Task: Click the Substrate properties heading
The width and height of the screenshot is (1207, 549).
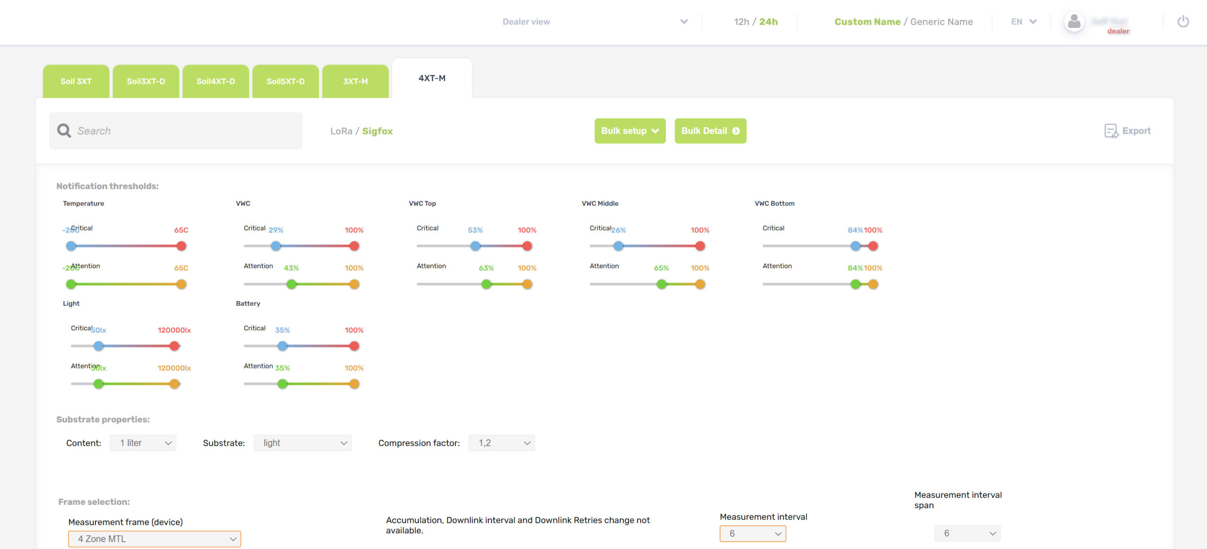Action: [x=103, y=419]
